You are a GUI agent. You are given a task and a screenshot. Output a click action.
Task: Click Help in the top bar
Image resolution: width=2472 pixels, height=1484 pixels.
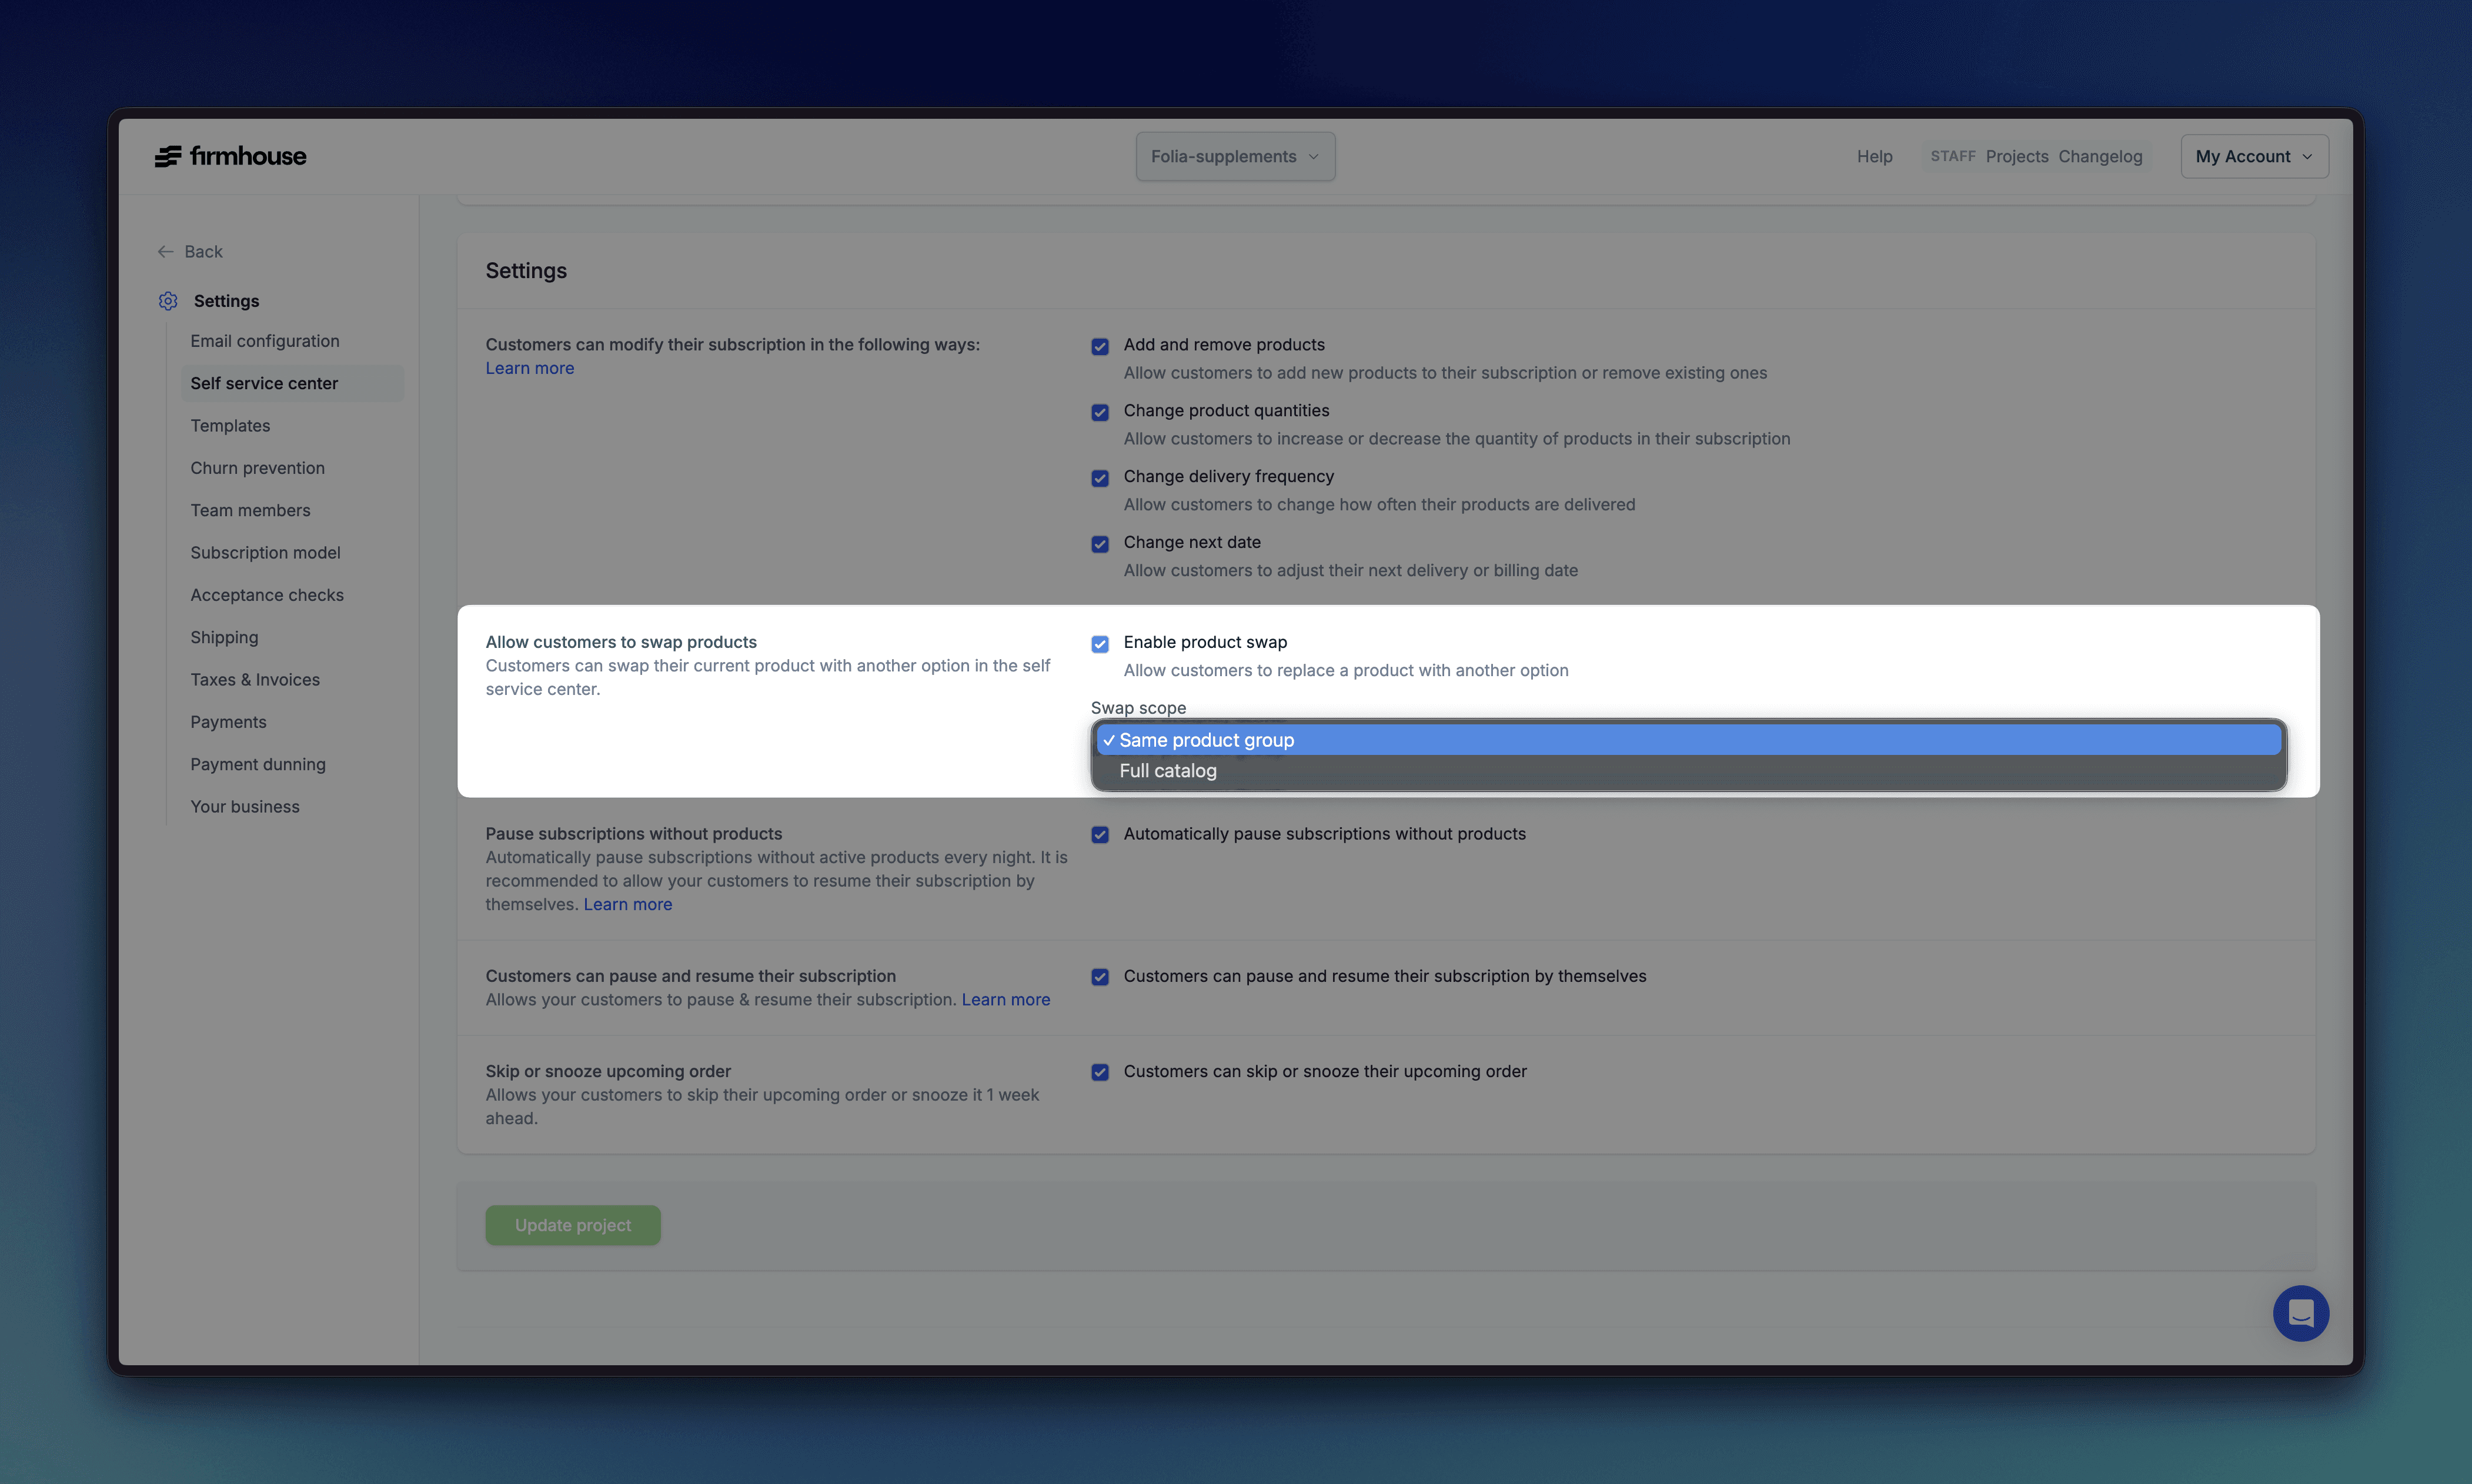1874,157
